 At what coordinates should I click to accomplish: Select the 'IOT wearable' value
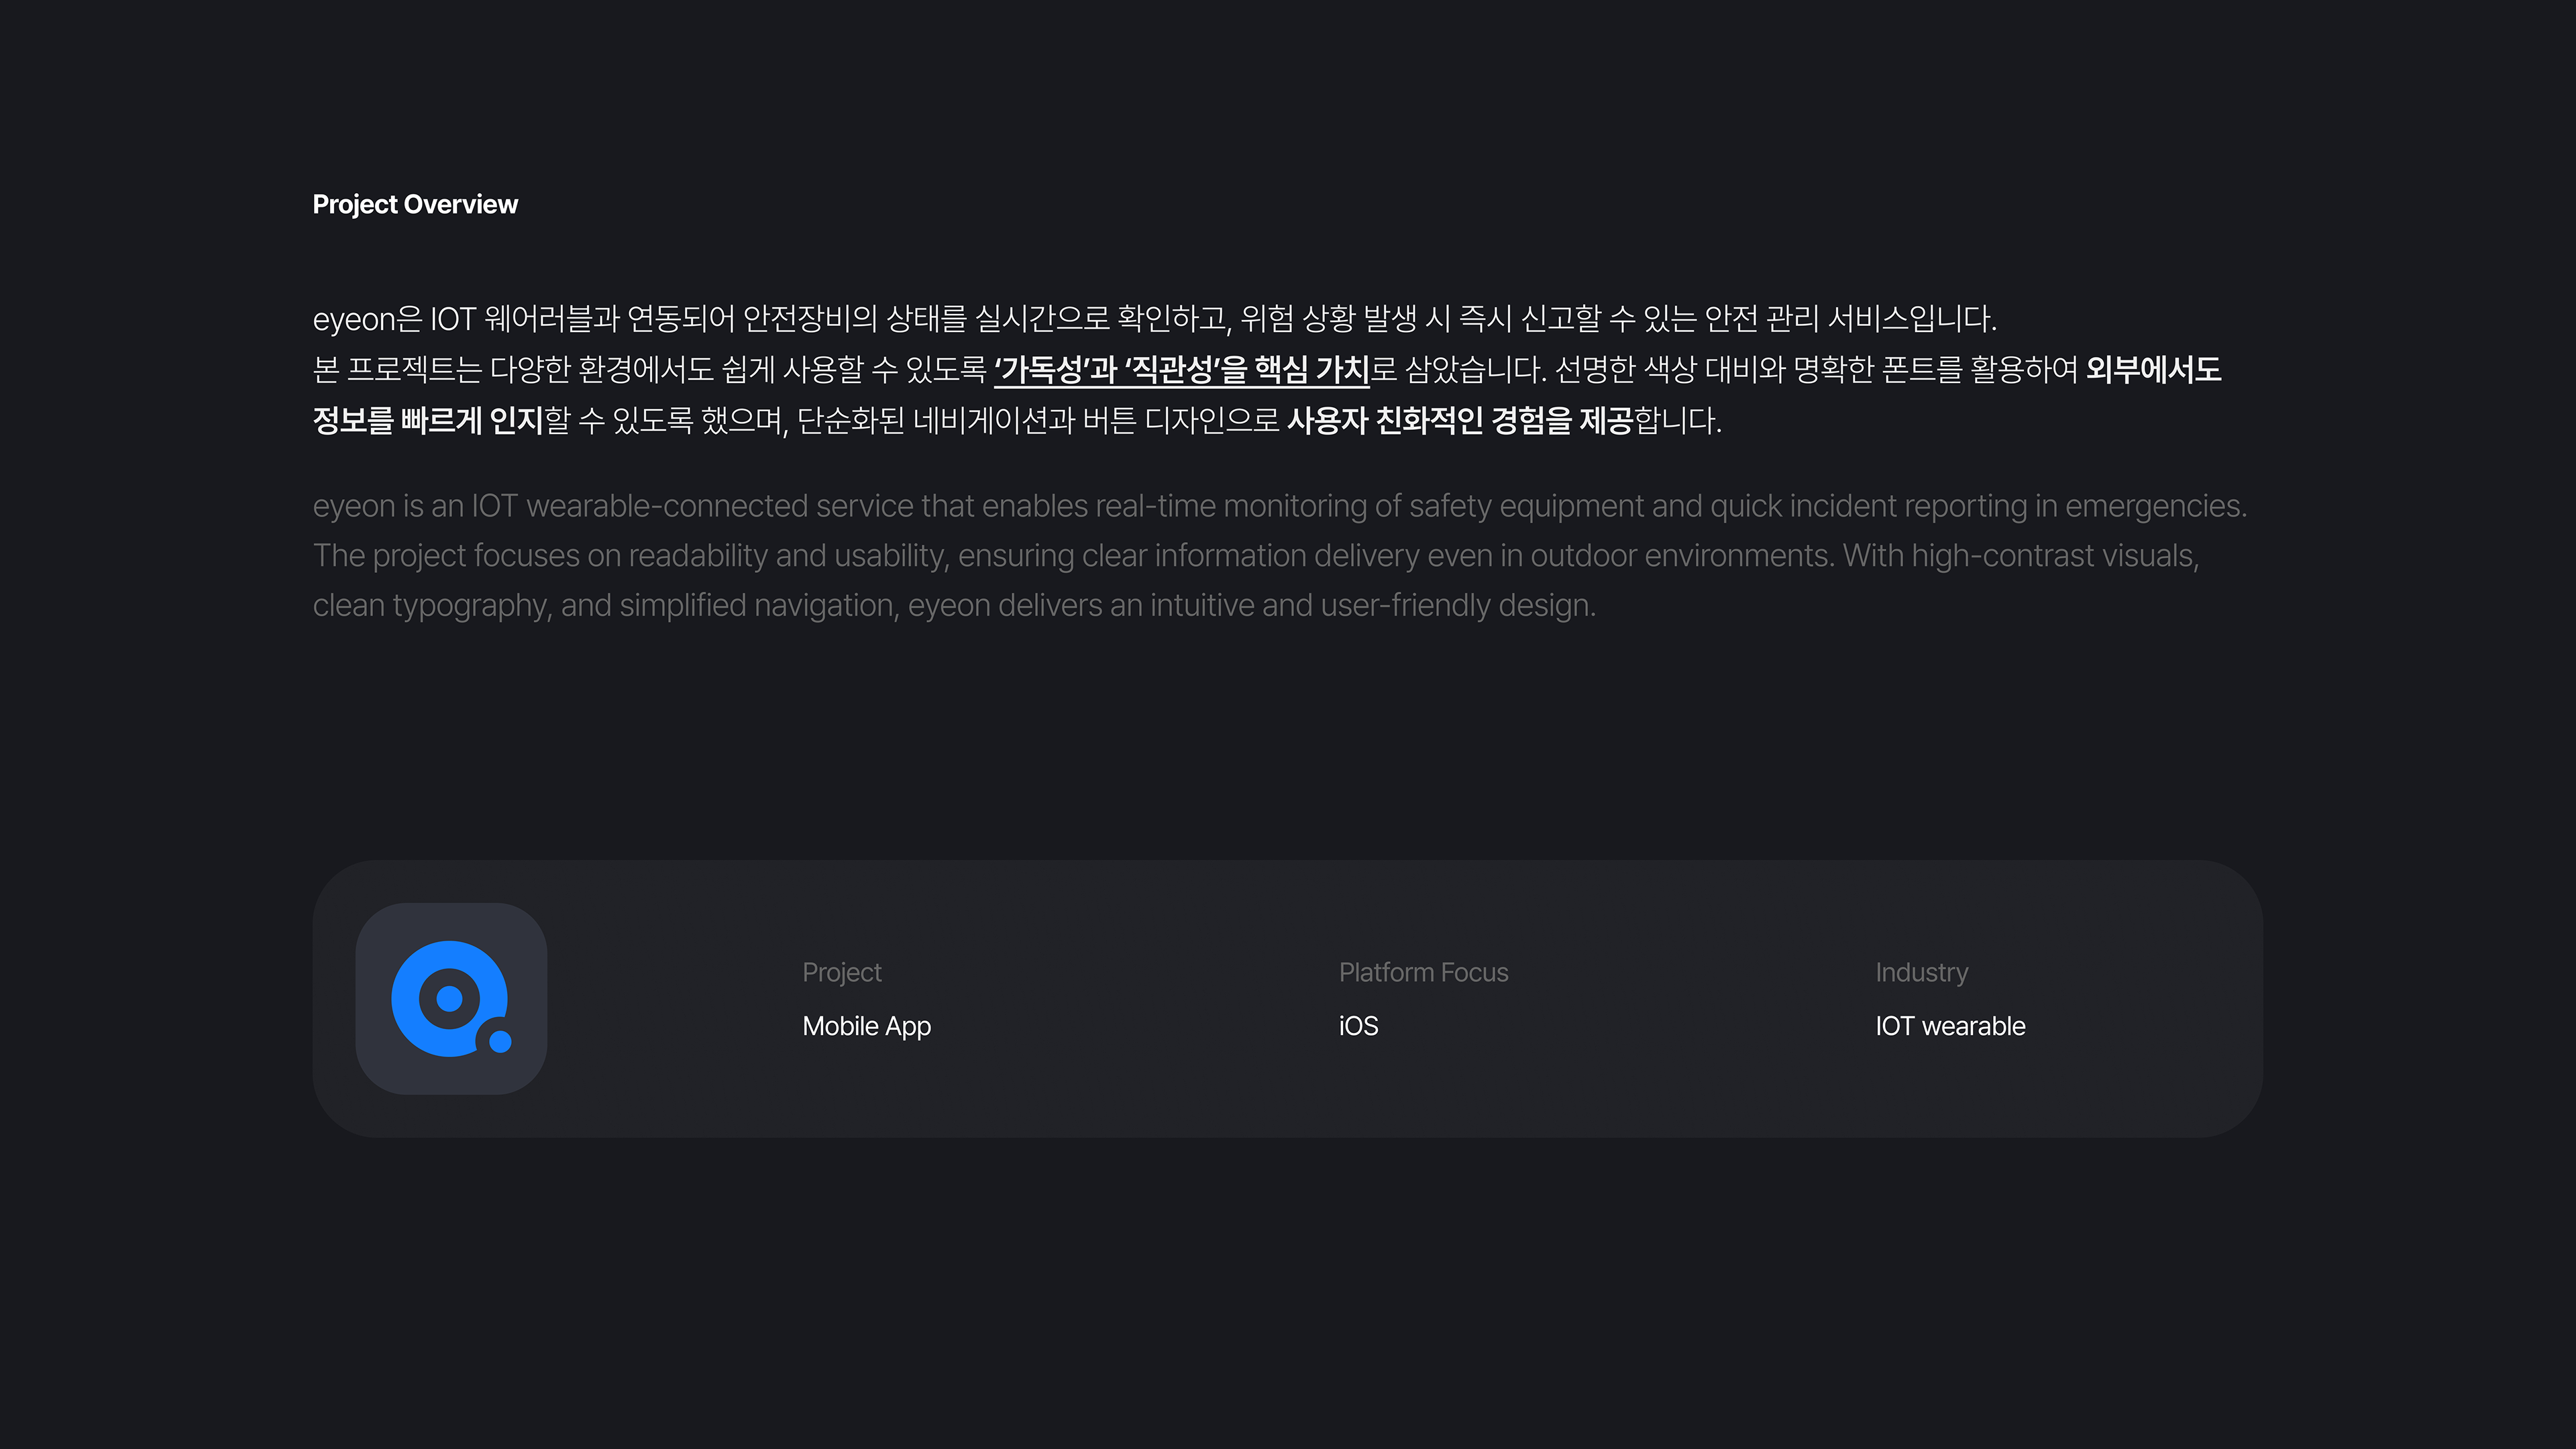coord(1950,1026)
